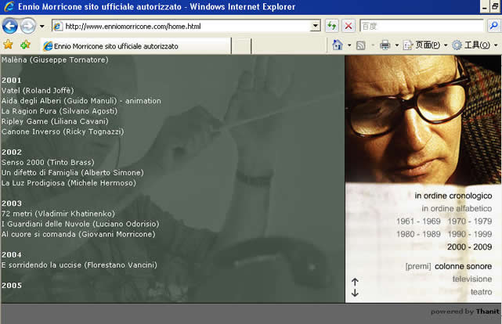The image size is (502, 324).
Task: Expand the address bar dropdown arrow
Action: click(316, 26)
